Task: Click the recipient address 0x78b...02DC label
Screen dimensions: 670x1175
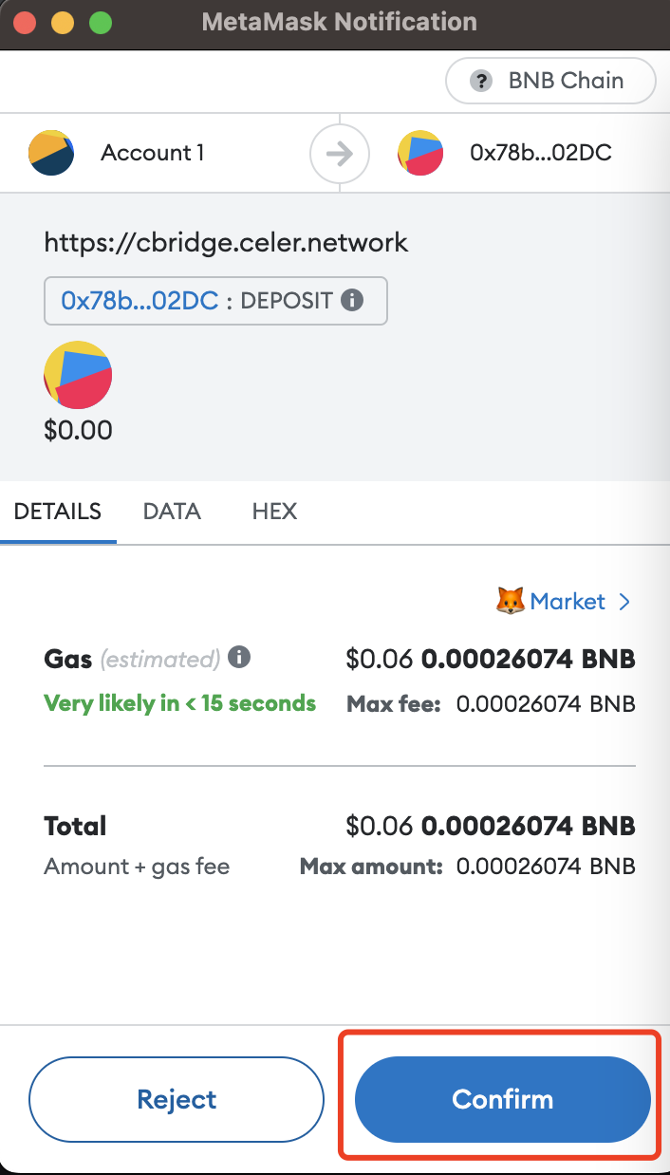Action: pyautogui.click(x=541, y=153)
